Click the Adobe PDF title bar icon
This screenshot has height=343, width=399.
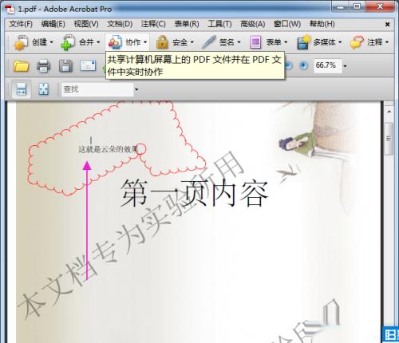[x=10, y=9]
